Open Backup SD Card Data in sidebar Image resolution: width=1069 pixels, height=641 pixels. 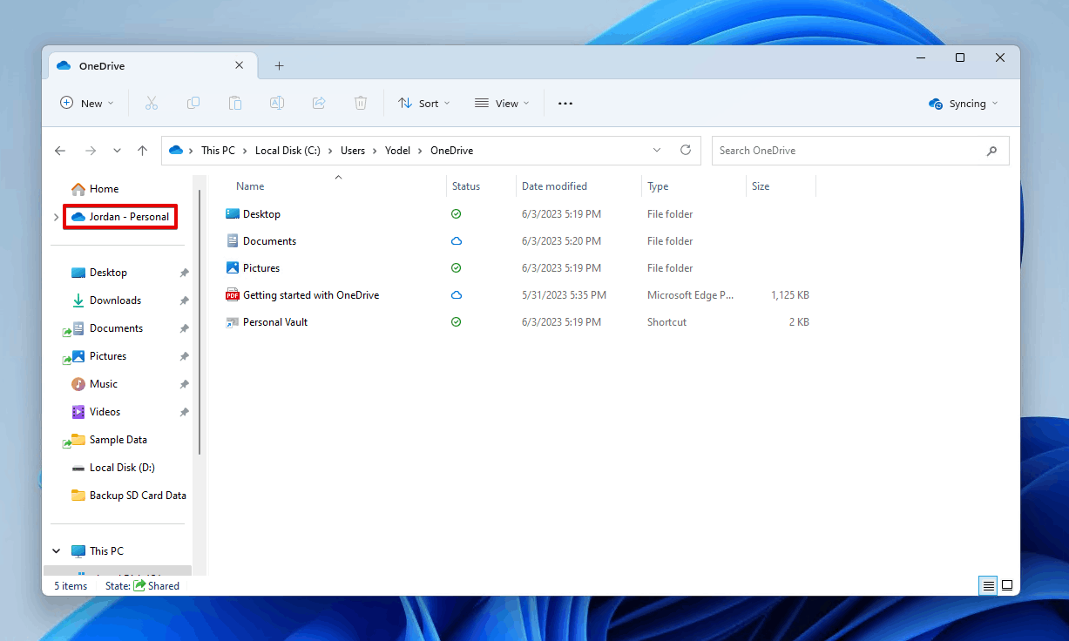pyautogui.click(x=138, y=496)
